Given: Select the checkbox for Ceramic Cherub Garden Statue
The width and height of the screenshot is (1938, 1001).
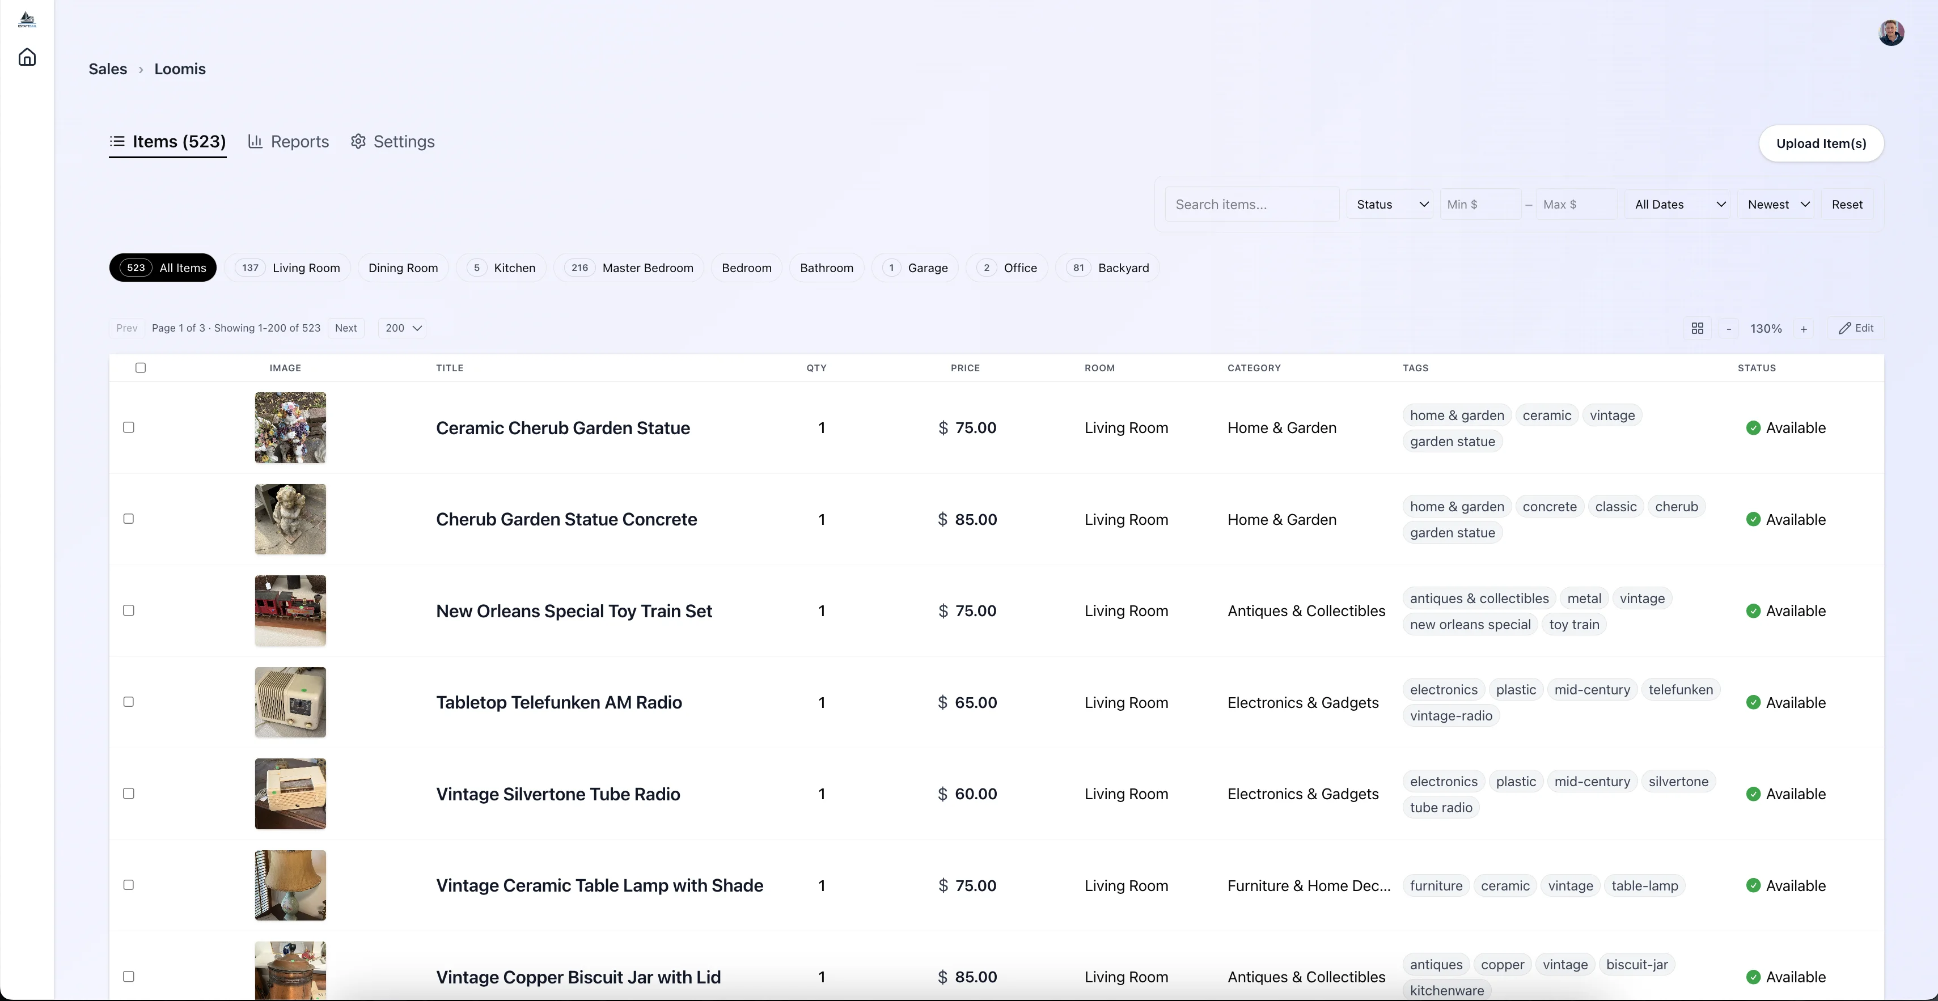Looking at the screenshot, I should point(129,427).
